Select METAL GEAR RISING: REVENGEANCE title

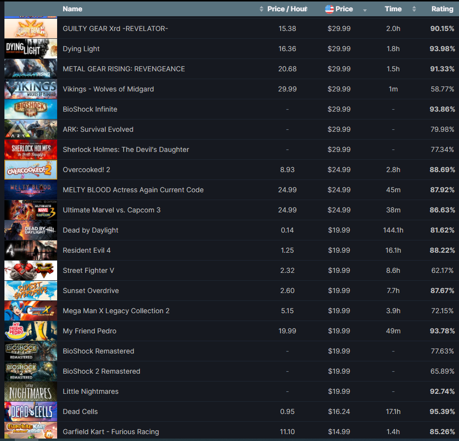(124, 69)
